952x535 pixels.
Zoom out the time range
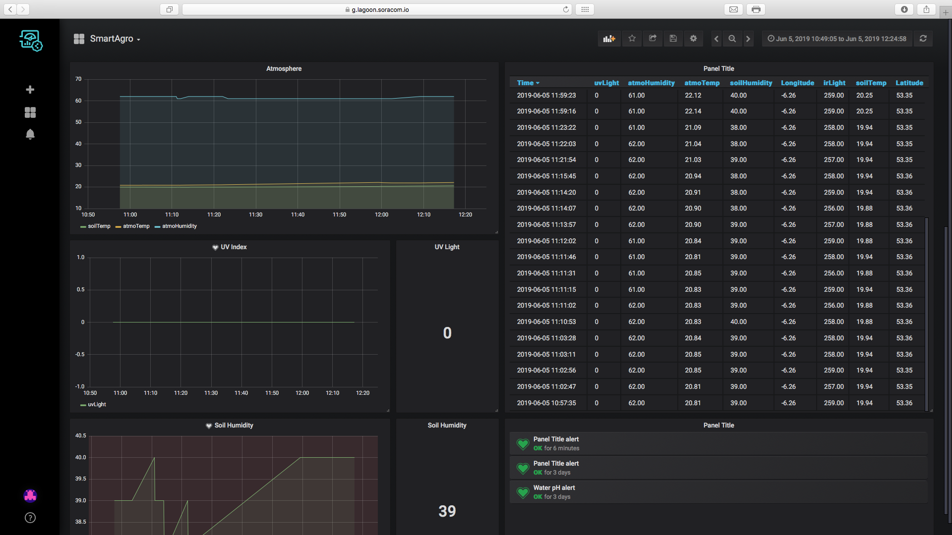pyautogui.click(x=732, y=39)
